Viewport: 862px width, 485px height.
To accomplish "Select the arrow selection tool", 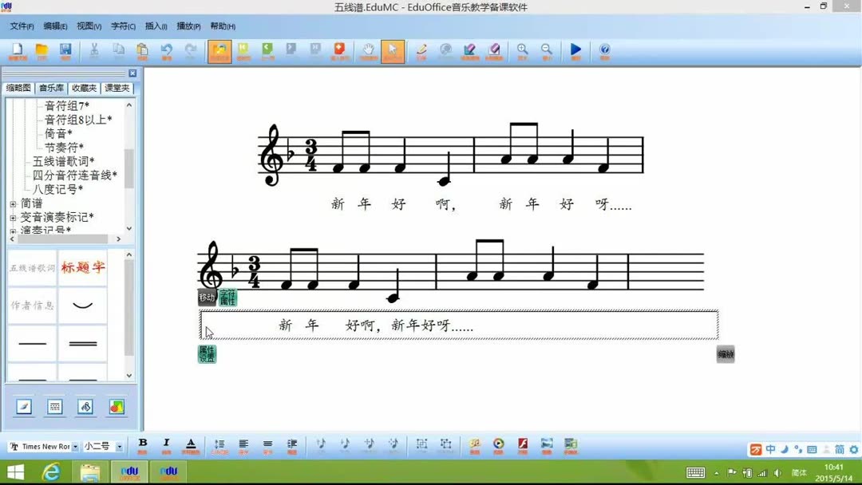I will coord(391,51).
